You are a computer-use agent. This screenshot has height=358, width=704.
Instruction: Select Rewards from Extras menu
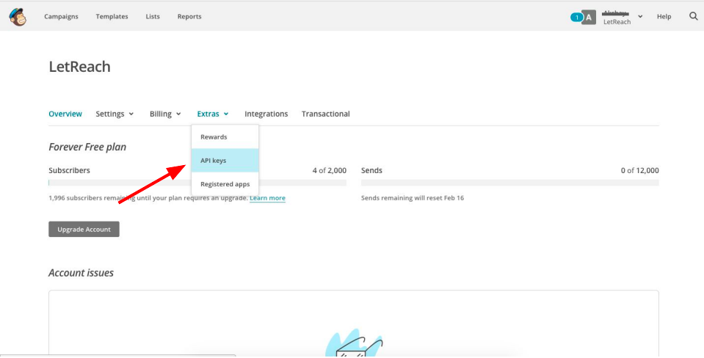pos(225,137)
